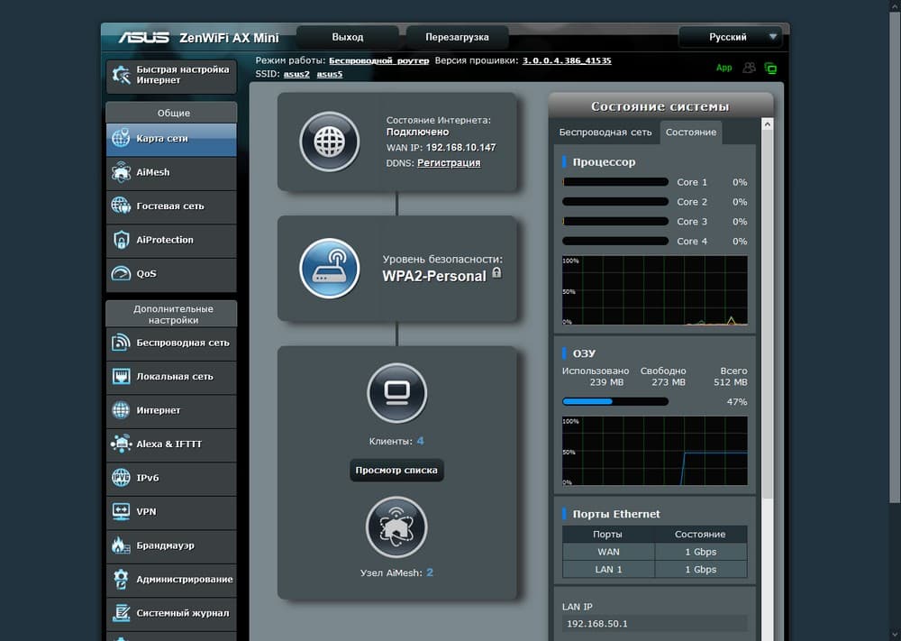Click the browser page scrollbar
Screen dimensions: 901x641
point(895,258)
